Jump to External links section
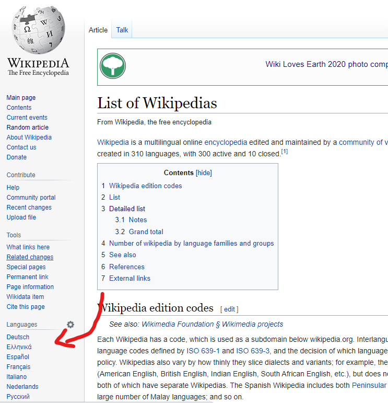388x403 pixels. 130,279
